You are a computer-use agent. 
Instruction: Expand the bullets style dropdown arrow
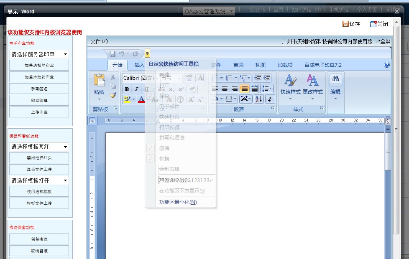click(222, 78)
